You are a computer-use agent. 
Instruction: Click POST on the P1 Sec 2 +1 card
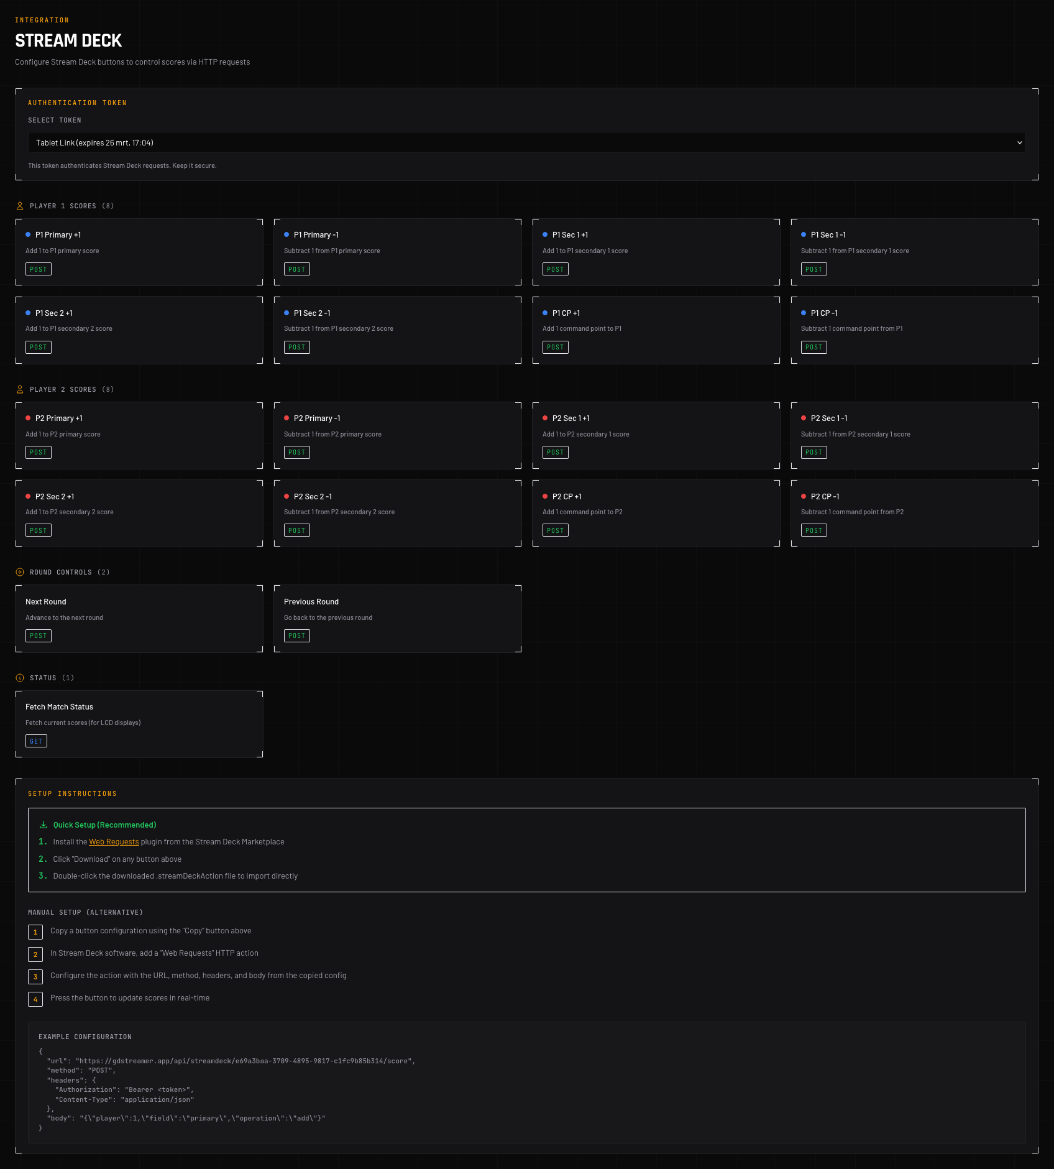coord(39,347)
